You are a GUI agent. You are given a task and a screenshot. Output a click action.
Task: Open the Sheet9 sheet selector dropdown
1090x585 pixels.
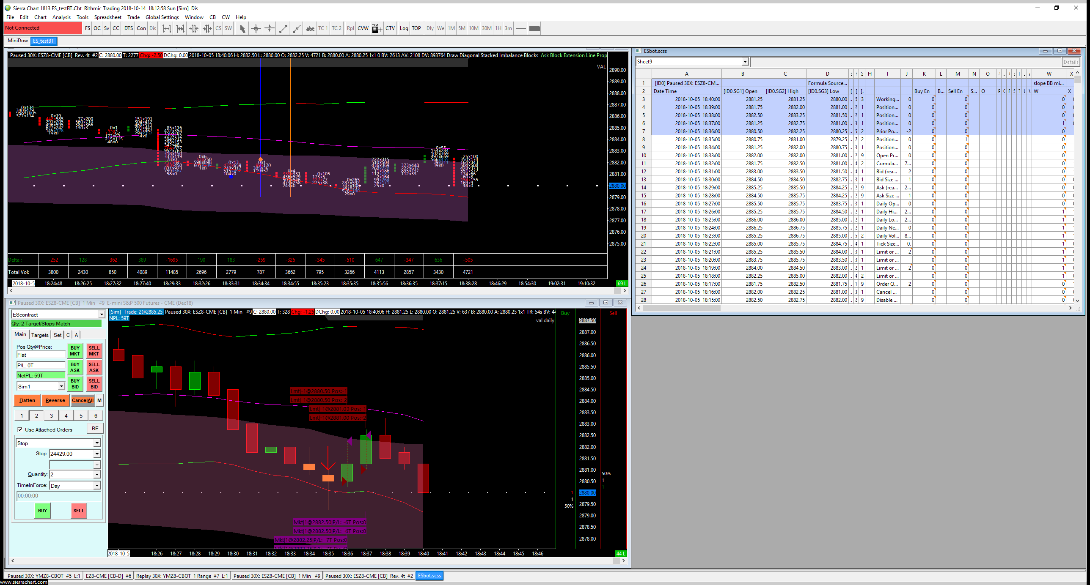745,62
